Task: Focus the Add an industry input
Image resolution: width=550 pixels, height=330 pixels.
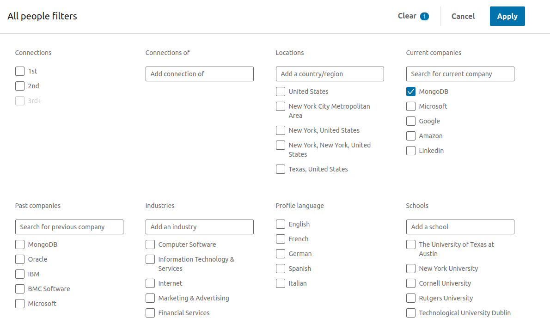Action: pyautogui.click(x=199, y=227)
